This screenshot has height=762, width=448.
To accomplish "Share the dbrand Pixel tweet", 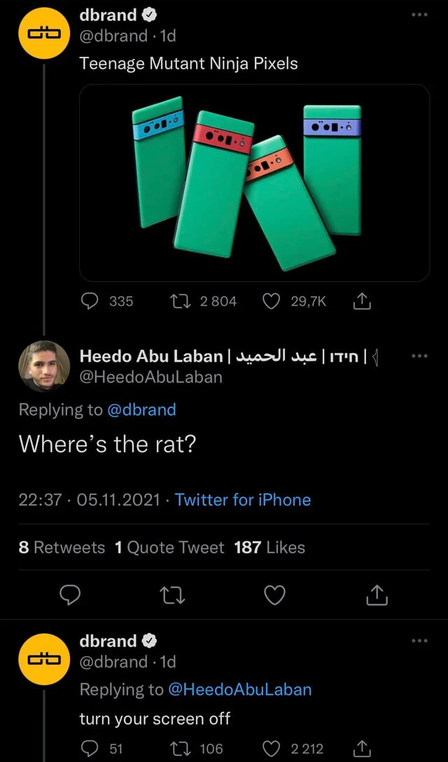I will 361,301.
